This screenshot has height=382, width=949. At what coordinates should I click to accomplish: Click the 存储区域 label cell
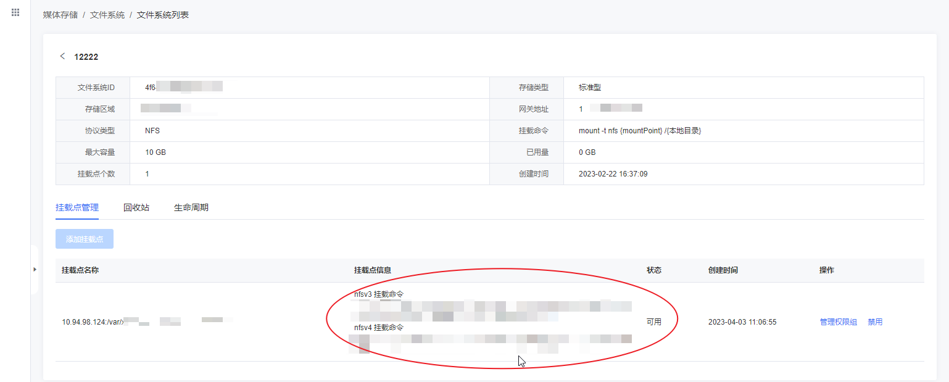(93, 109)
